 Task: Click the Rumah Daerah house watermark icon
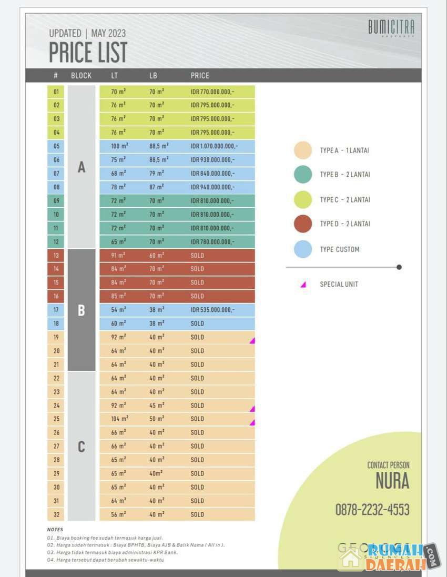click(351, 559)
